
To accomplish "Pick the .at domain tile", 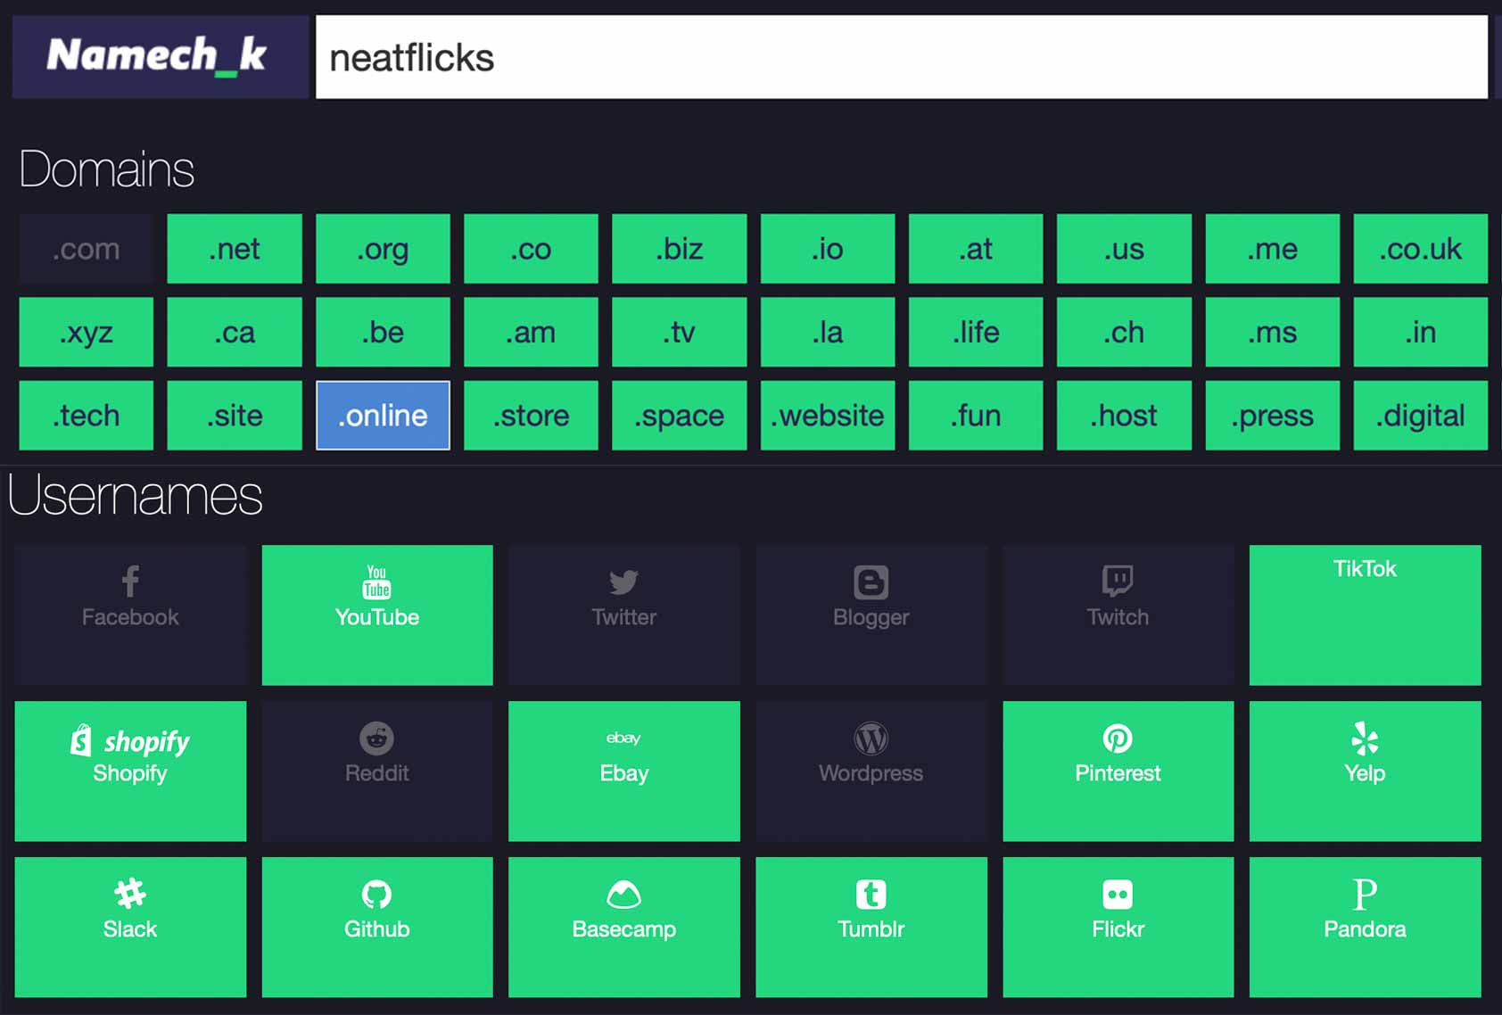I will point(976,249).
